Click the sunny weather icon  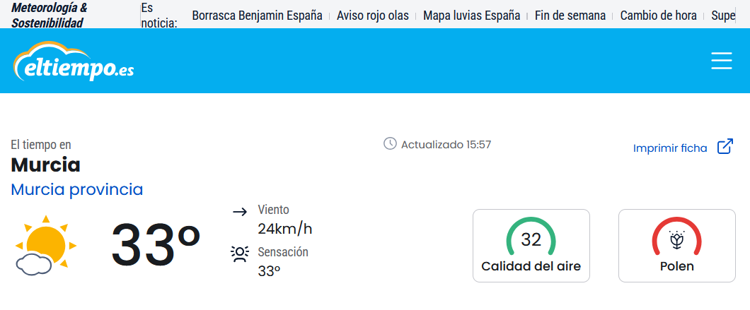45,245
